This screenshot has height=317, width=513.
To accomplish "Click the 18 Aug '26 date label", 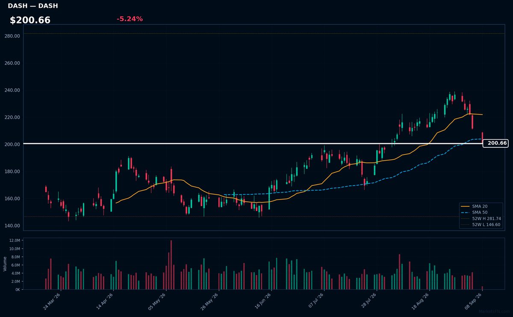I will 420,302.
